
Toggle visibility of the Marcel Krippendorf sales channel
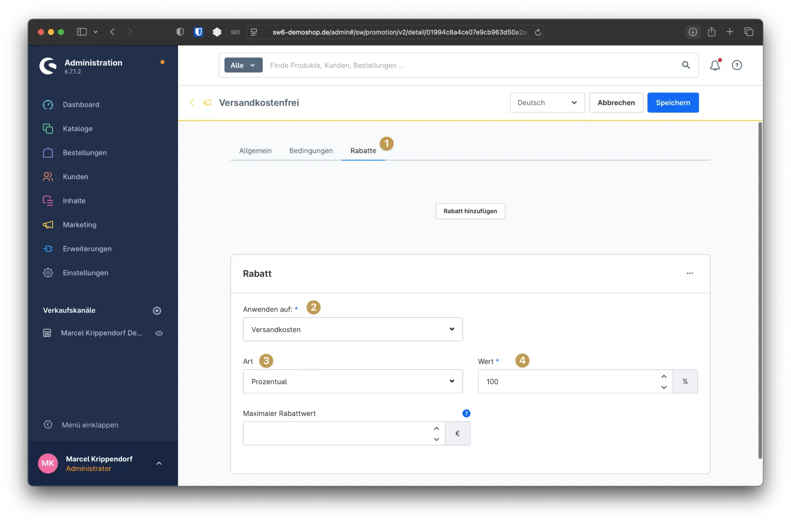(159, 333)
